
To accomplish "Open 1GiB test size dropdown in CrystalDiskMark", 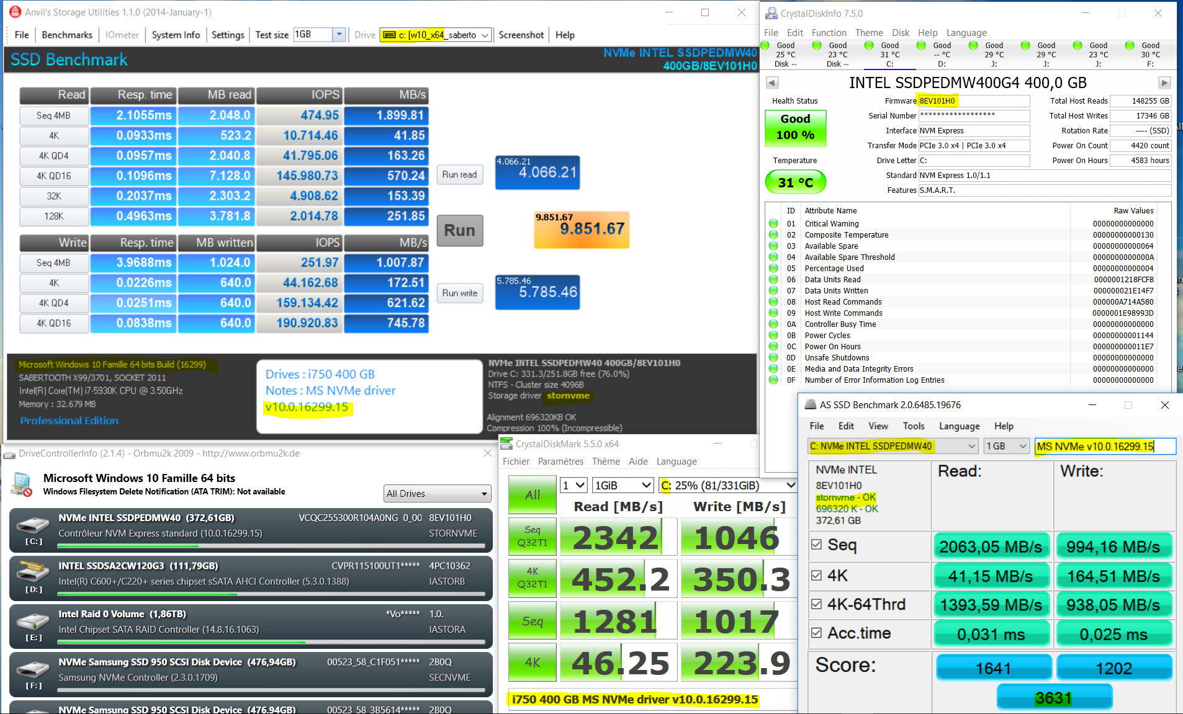I will tap(623, 485).
